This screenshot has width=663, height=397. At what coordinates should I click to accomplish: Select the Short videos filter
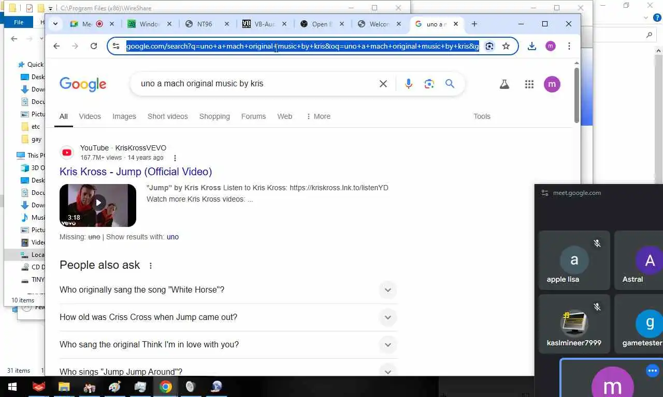tap(168, 116)
